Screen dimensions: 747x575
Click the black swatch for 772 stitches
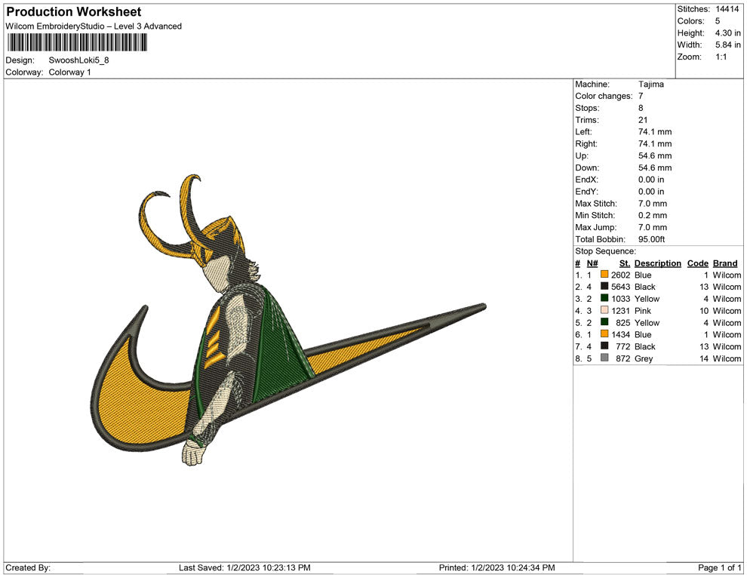click(x=604, y=346)
